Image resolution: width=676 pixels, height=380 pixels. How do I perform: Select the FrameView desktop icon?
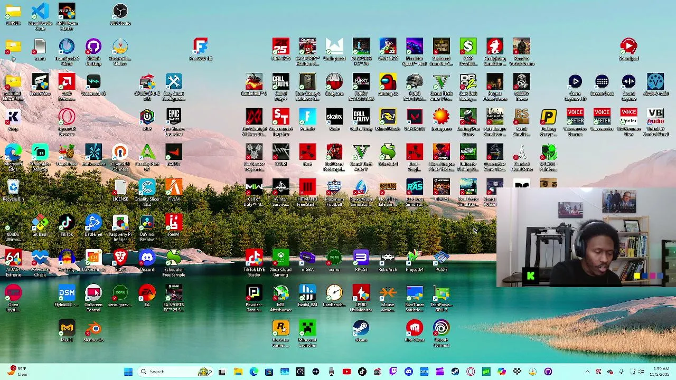coord(40,84)
